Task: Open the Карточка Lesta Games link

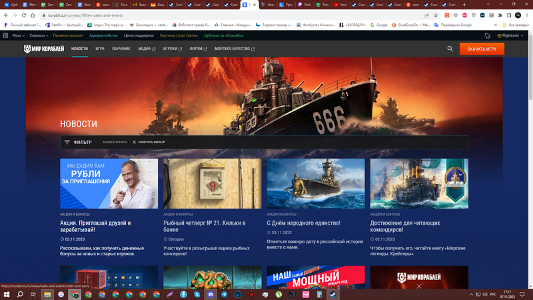Action: 179,35
